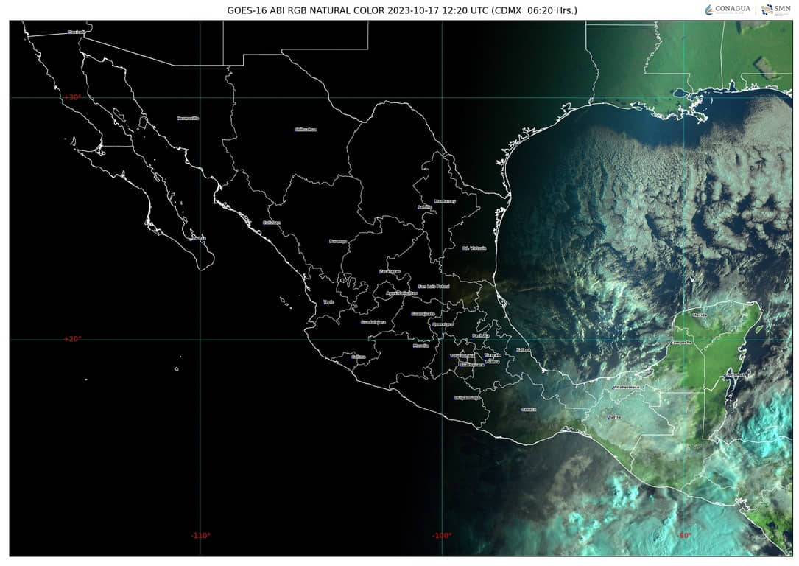Viewport: 799px width, 566px height.
Task: Click the +30° latitude label
Action: (x=72, y=97)
